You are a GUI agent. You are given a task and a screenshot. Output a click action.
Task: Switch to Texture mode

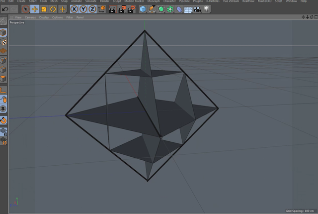tap(3, 42)
